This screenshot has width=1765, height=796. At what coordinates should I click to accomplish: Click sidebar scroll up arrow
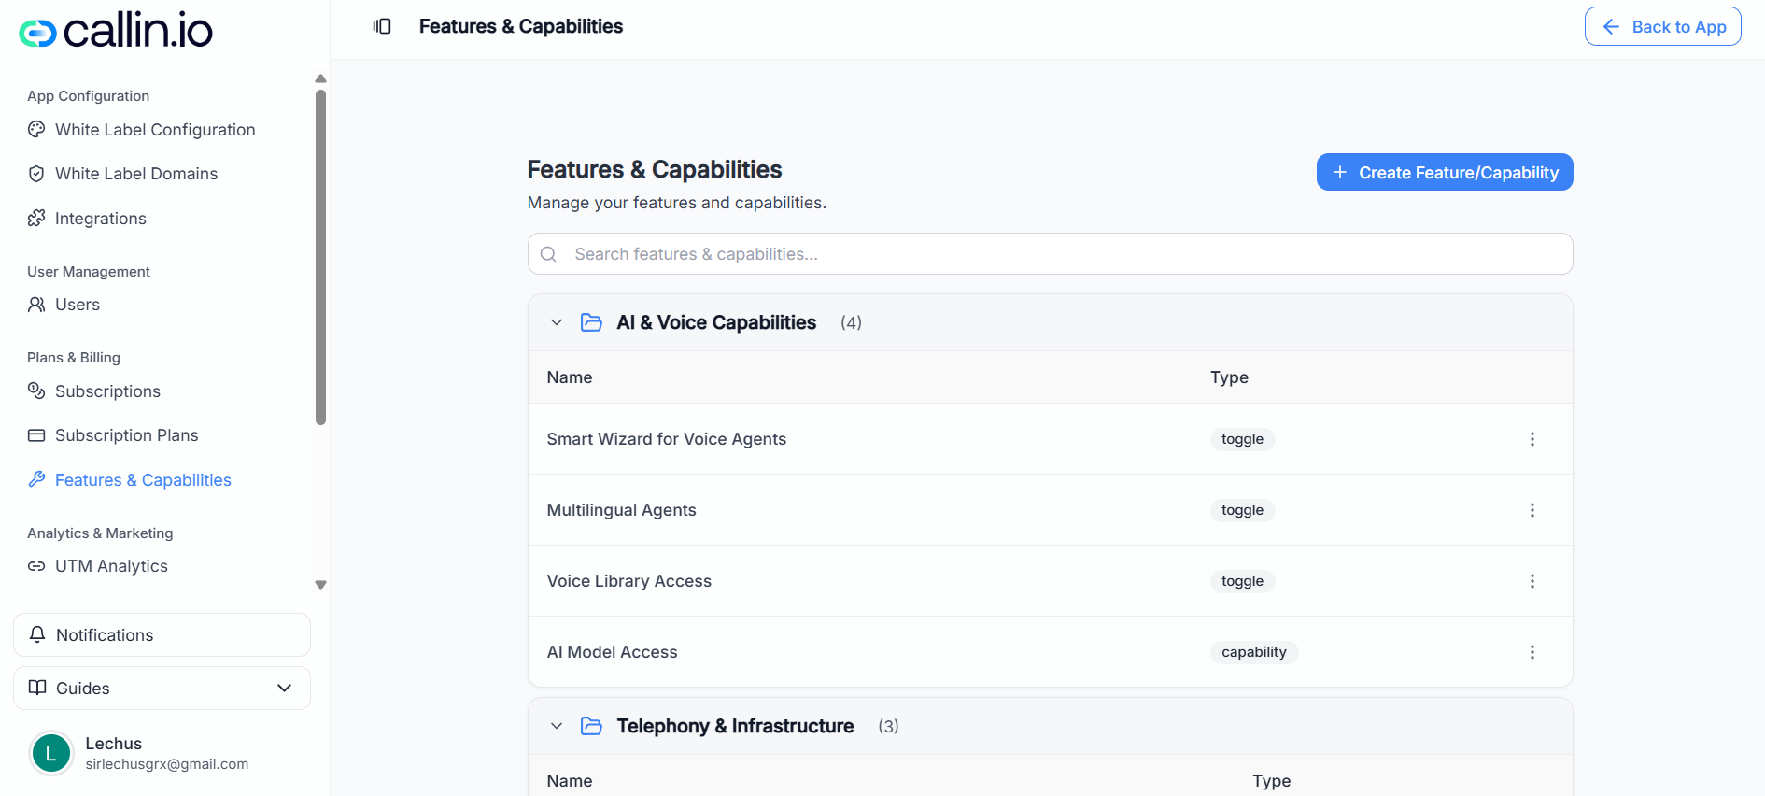320,78
